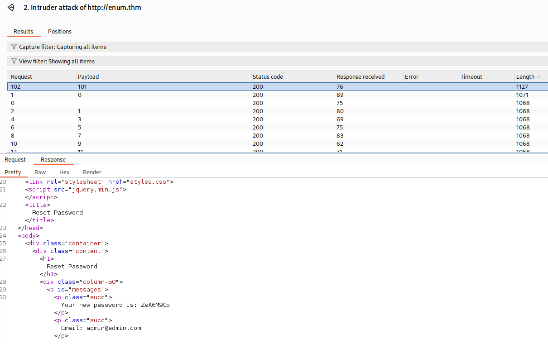Sort by the Status code column header

(293, 77)
